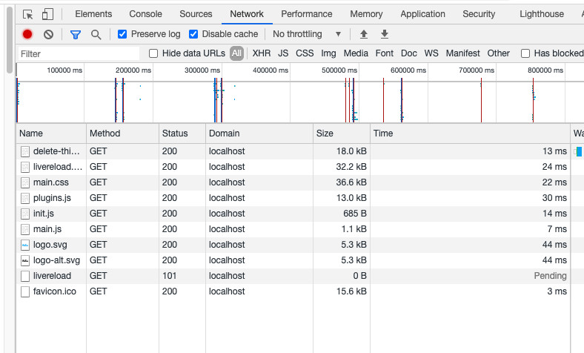
Task: Click the export HAR download icon
Action: 384,34
